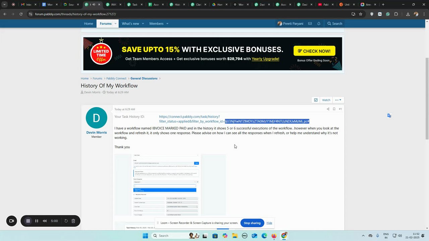Click the Devin Morris avatar
Viewport: 429px width, 241px height.
pos(97,118)
